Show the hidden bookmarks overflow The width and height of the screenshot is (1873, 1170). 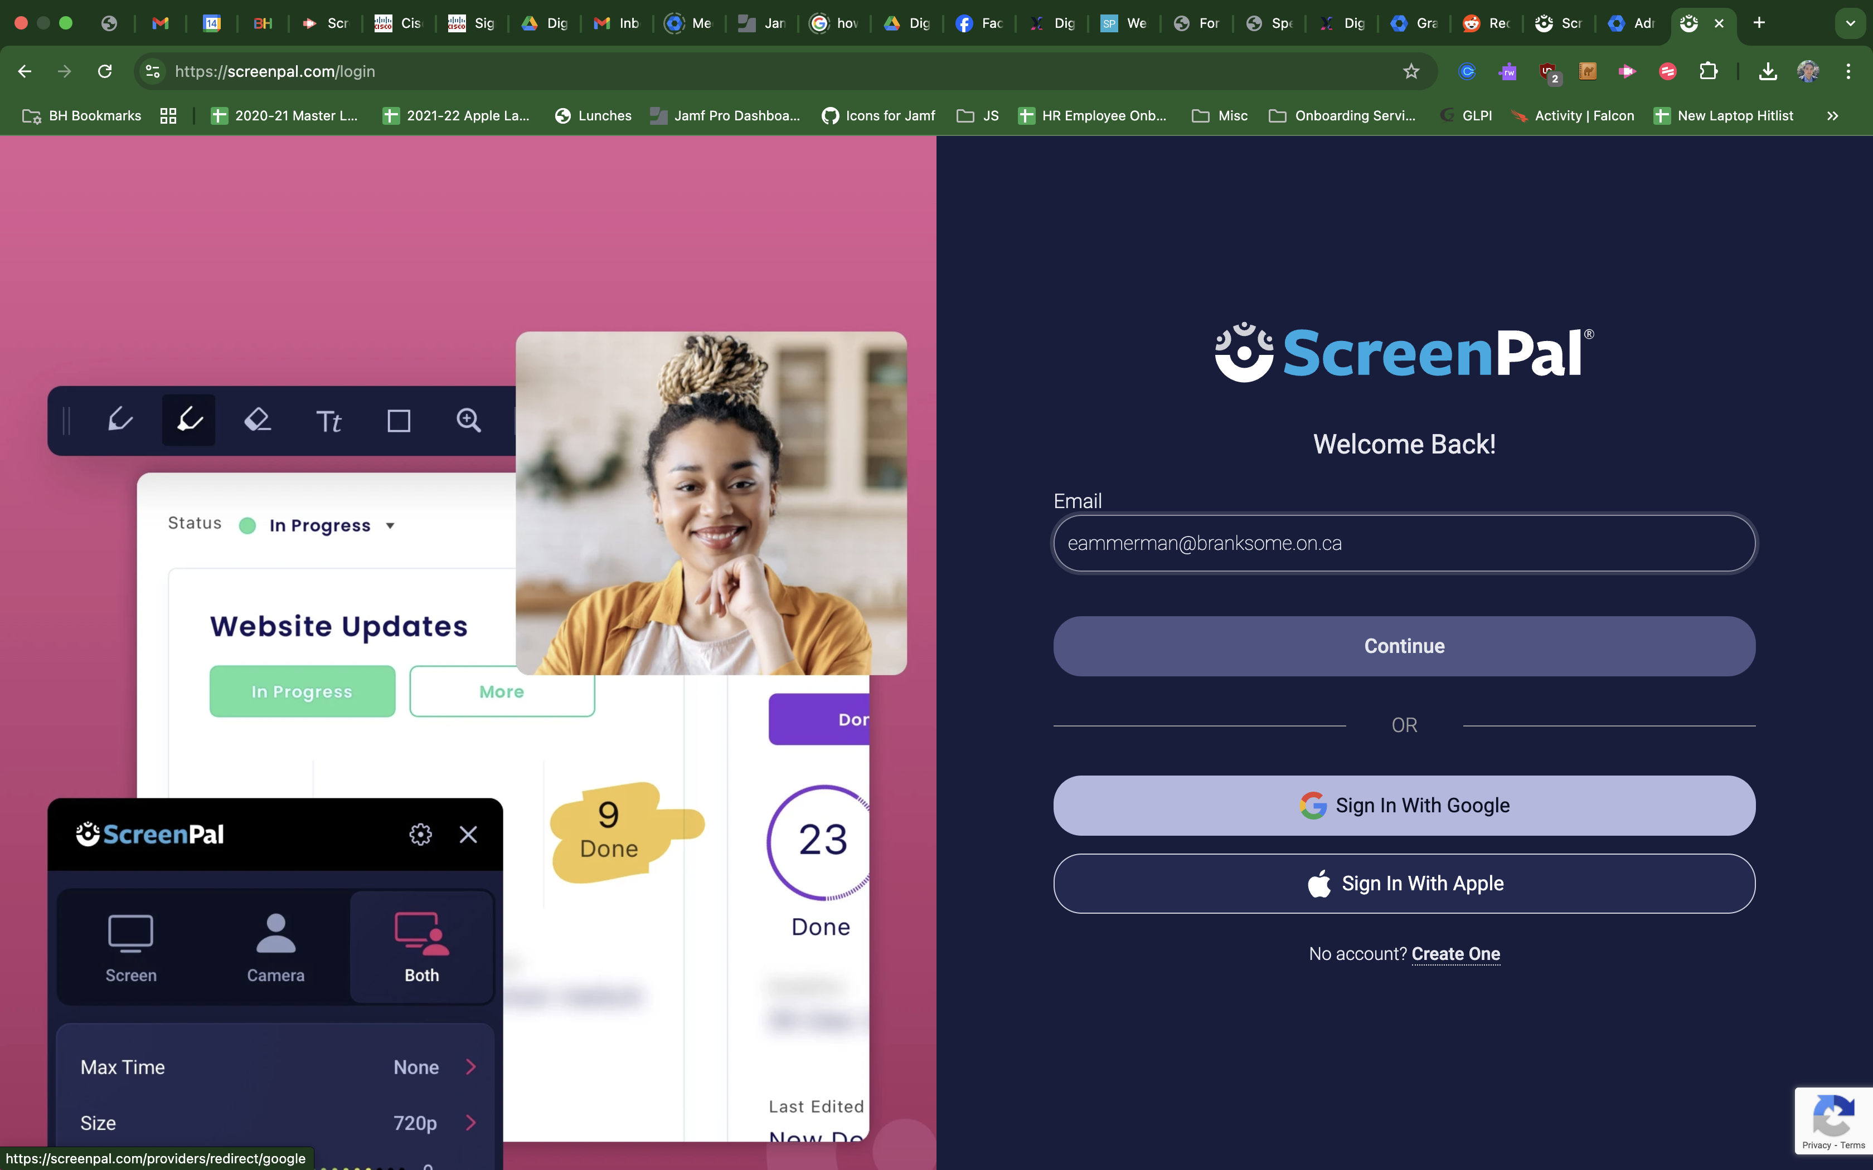(x=1832, y=115)
